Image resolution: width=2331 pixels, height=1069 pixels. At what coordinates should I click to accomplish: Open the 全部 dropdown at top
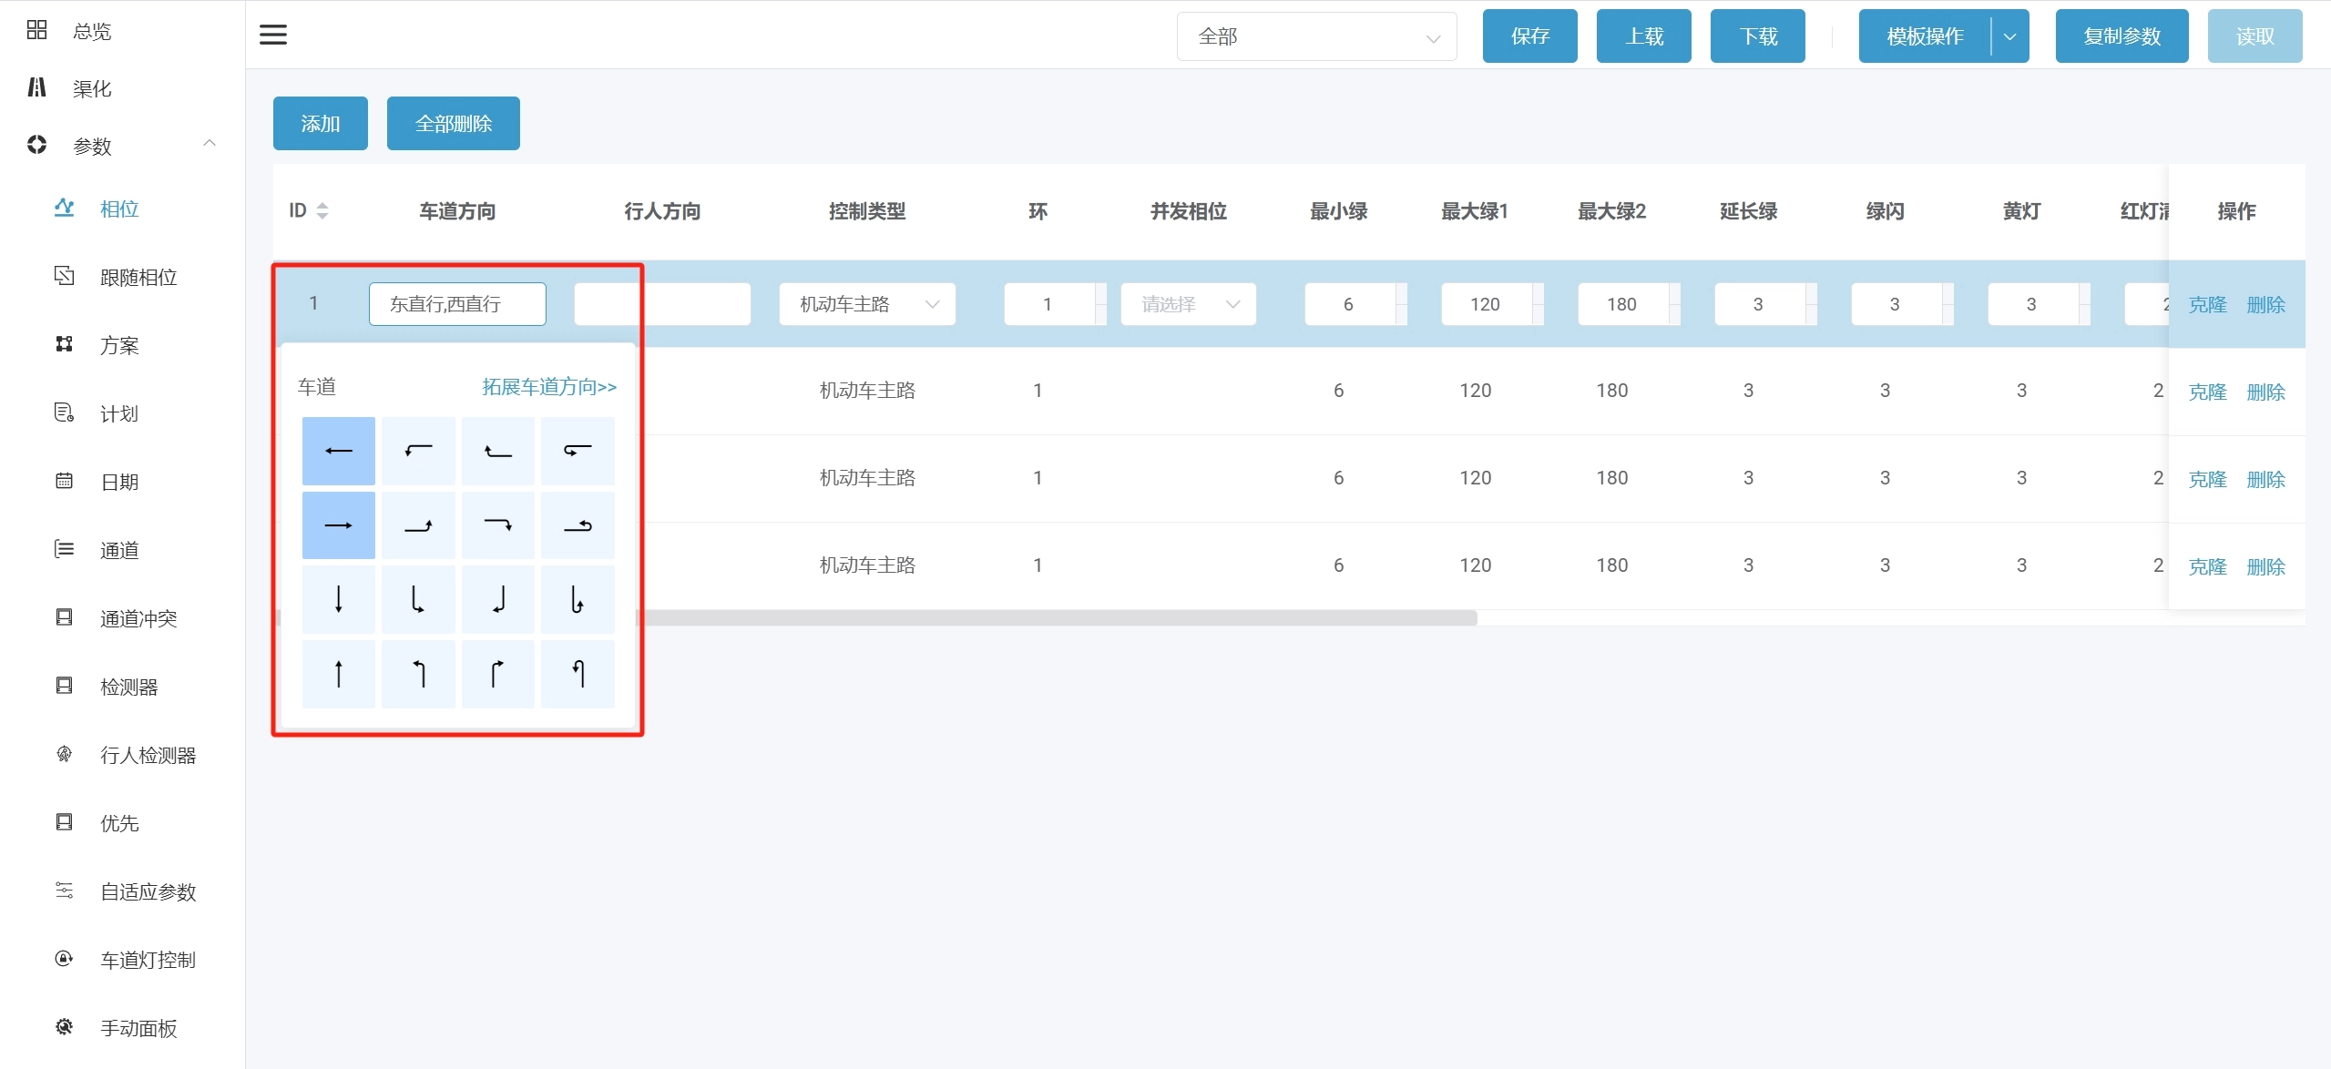pyautogui.click(x=1316, y=36)
